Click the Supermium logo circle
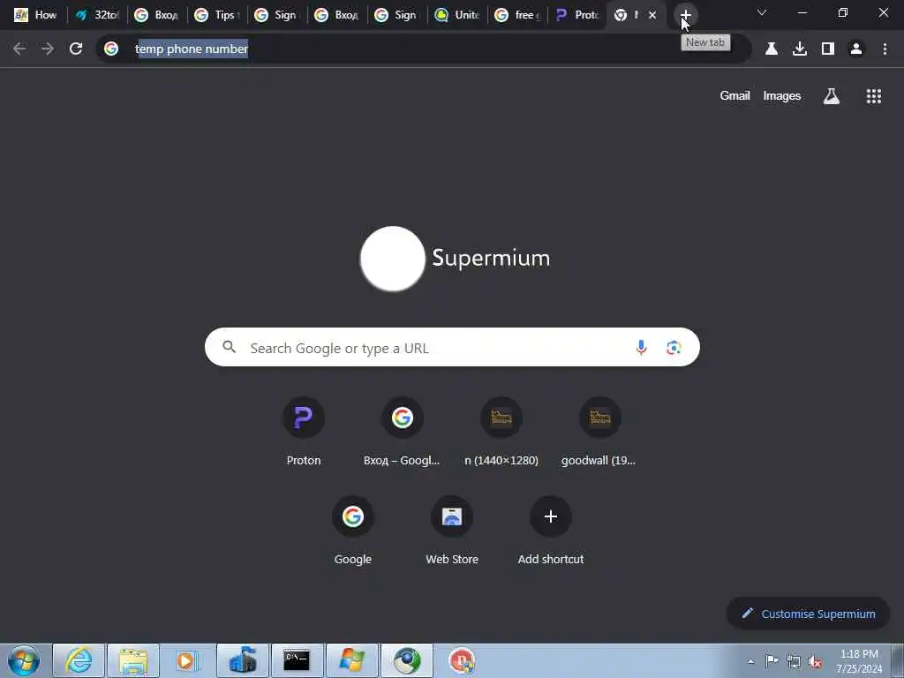The image size is (904, 678). pyautogui.click(x=393, y=259)
